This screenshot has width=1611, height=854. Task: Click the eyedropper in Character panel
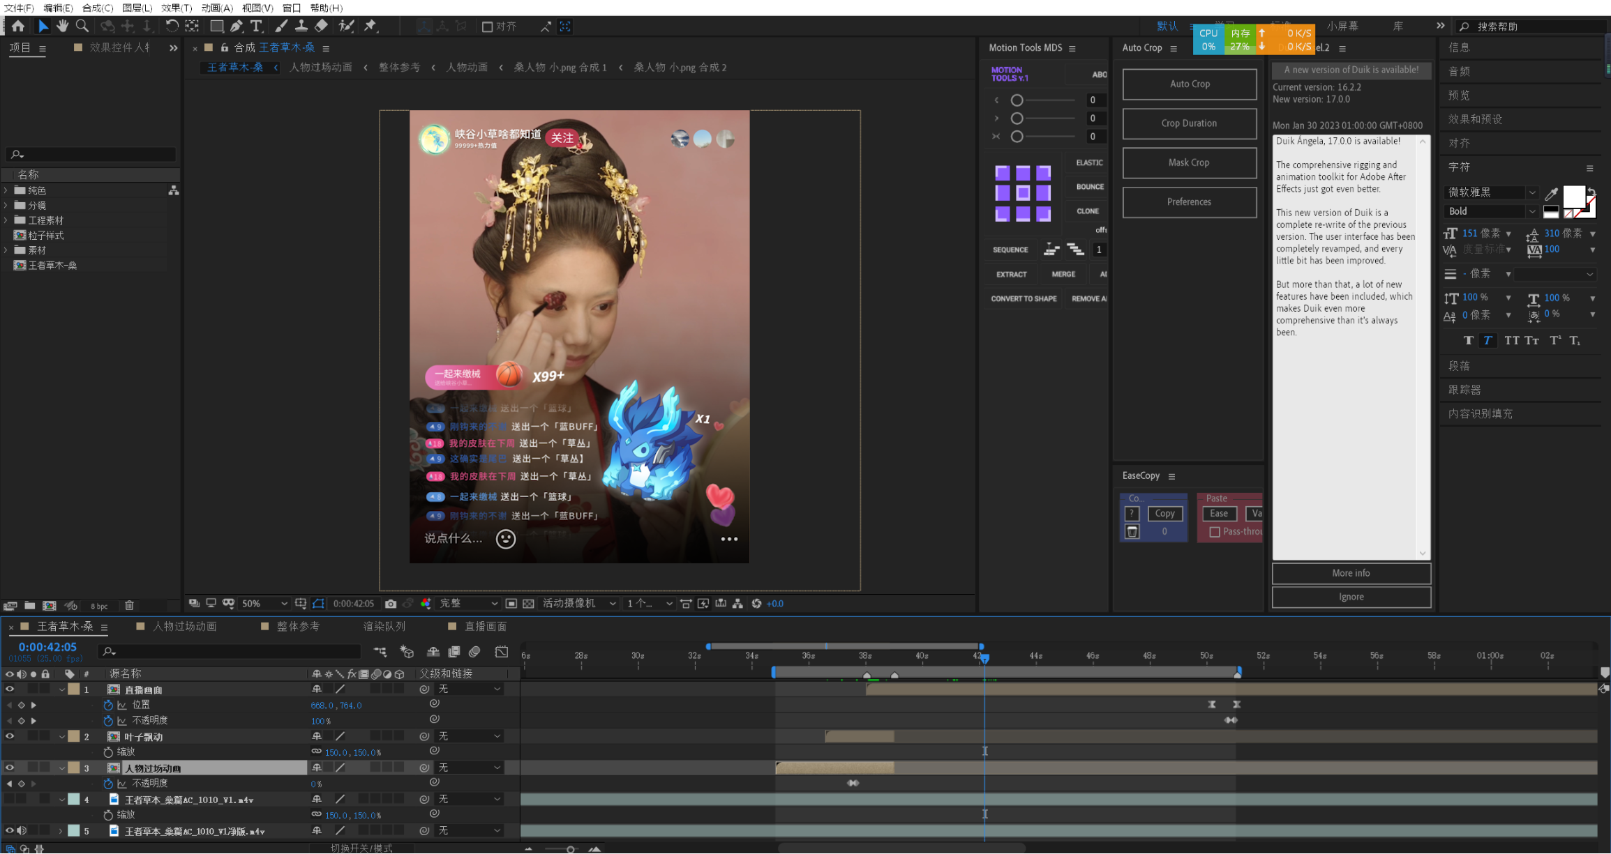click(x=1551, y=193)
